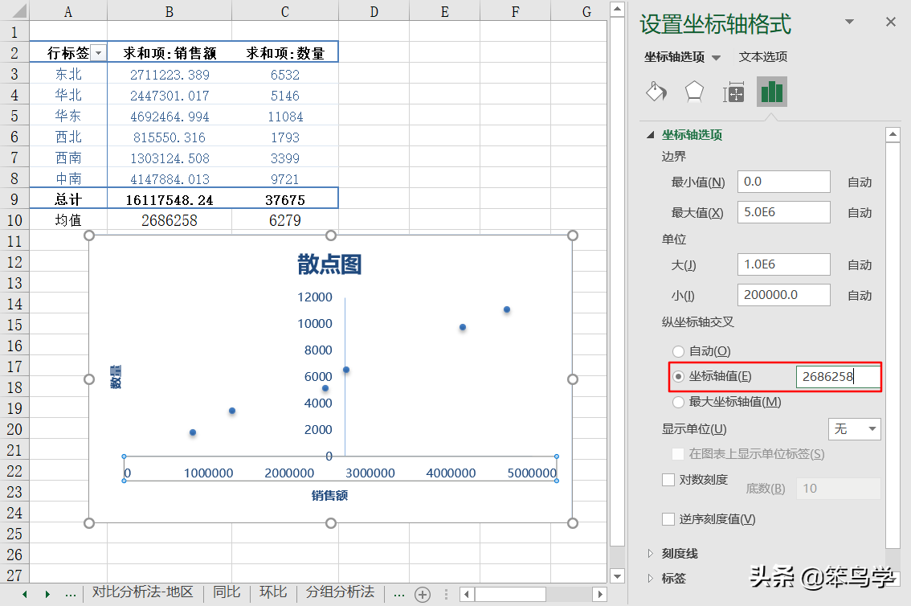The width and height of the screenshot is (911, 606).
Task: Select cell with value 4692464.994
Action: click(x=170, y=117)
